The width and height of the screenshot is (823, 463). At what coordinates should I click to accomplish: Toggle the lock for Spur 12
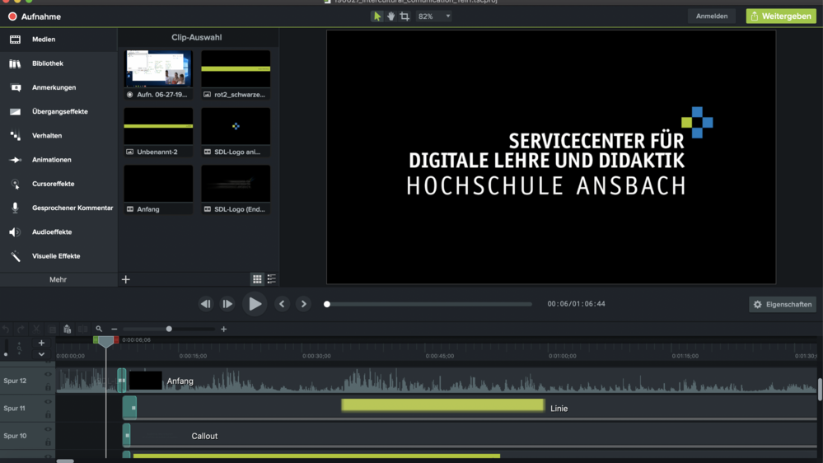[x=48, y=387]
